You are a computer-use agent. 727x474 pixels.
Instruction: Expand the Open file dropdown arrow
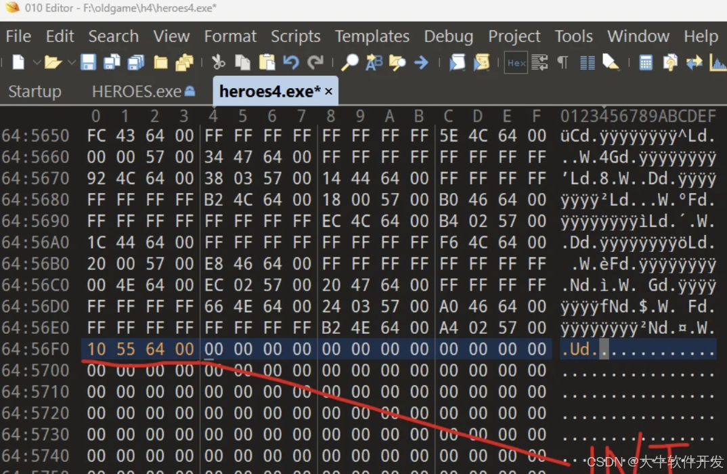pos(72,62)
